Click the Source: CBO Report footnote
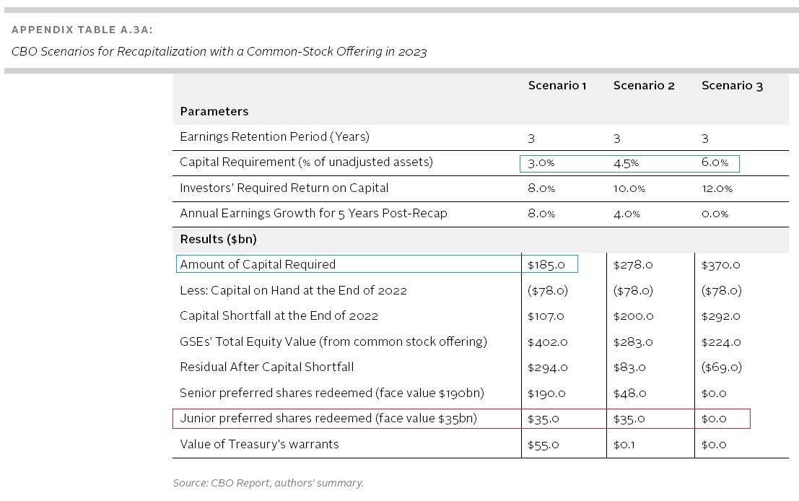 pyautogui.click(x=268, y=483)
